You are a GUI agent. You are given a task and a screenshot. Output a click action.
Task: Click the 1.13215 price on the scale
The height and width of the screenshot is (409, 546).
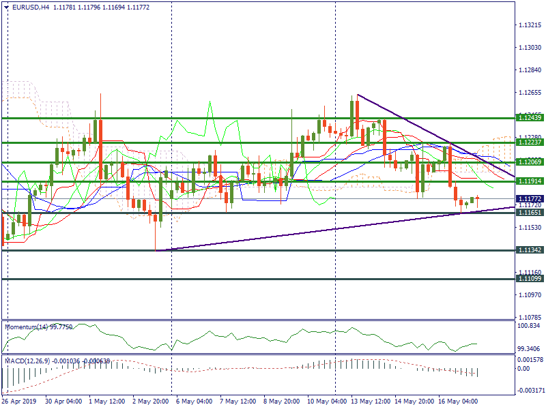pyautogui.click(x=530, y=25)
